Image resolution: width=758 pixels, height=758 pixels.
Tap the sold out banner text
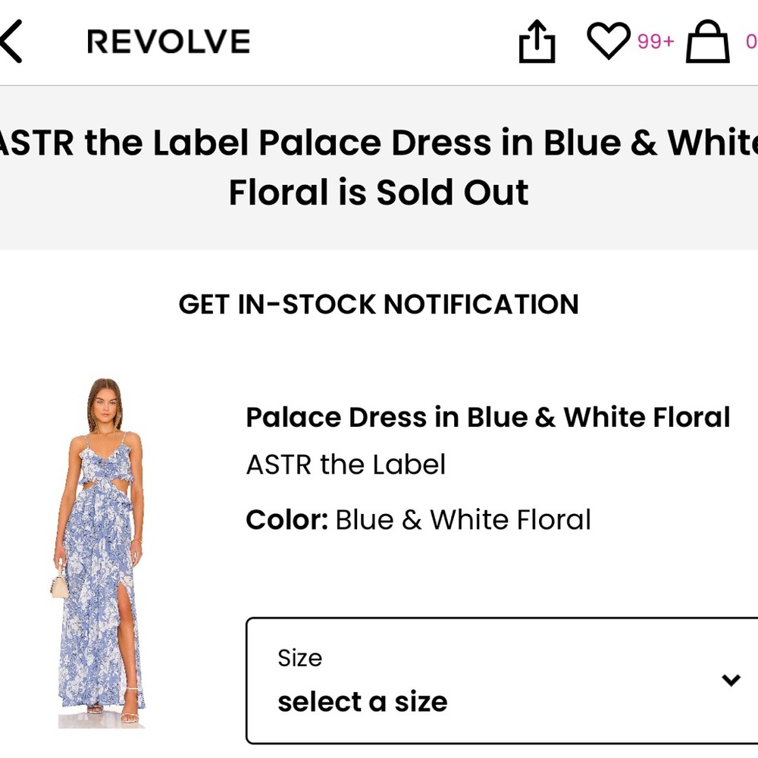[379, 167]
